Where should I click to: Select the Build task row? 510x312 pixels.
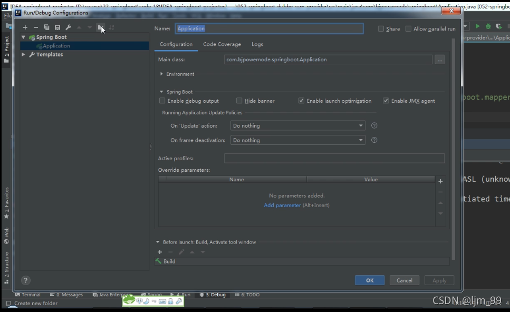[x=302, y=261]
